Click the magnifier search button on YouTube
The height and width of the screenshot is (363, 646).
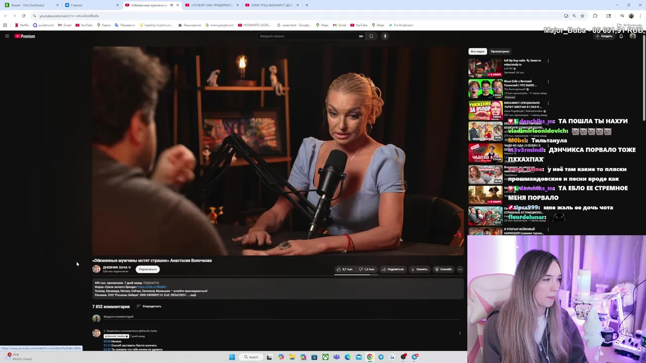(x=371, y=36)
